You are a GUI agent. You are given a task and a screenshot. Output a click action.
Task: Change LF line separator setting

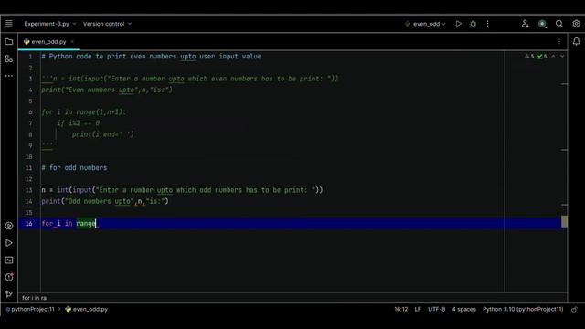[418, 309]
